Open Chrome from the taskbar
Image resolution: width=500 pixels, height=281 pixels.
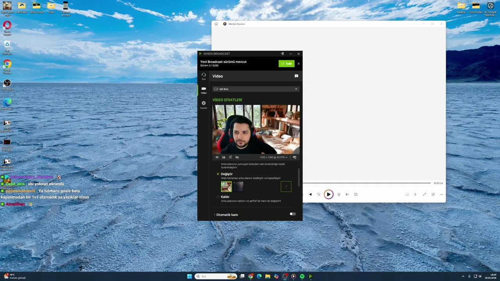(250, 276)
